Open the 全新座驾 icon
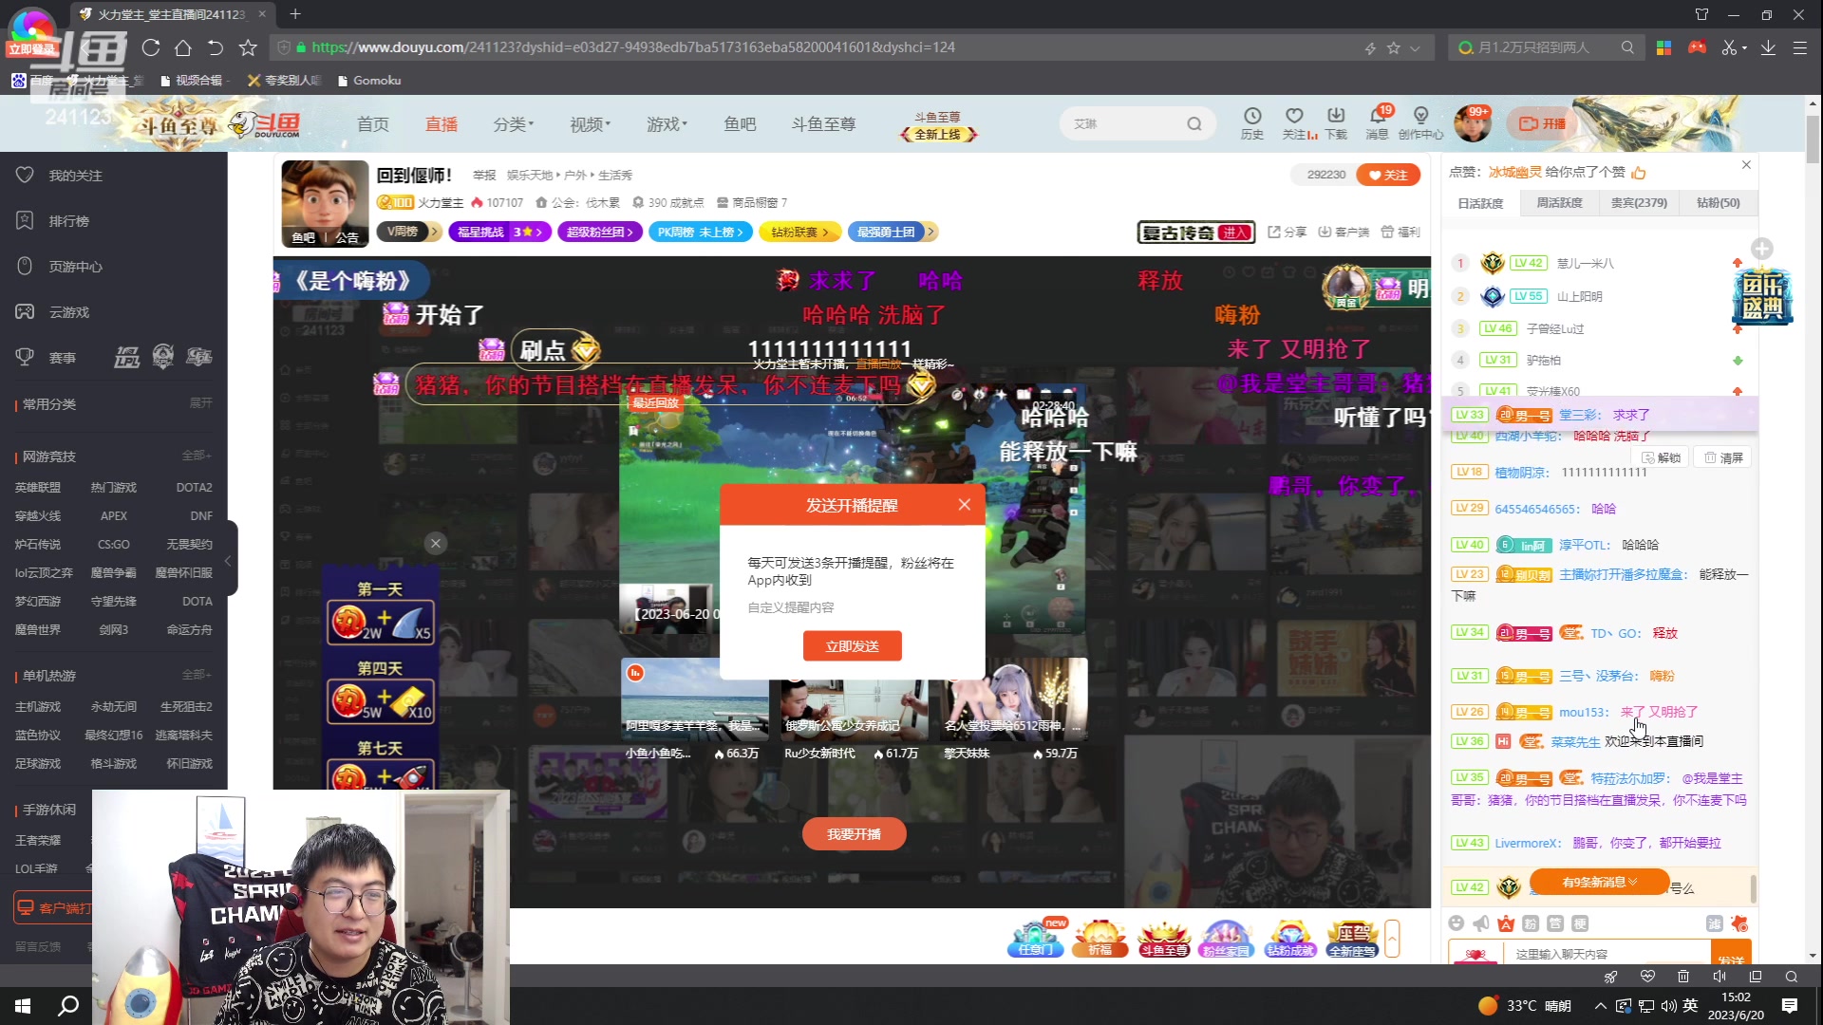1823x1025 pixels. coord(1353,938)
